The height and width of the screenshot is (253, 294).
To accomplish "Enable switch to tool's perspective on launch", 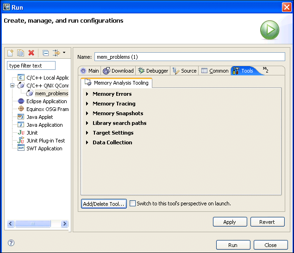I will point(133,204).
